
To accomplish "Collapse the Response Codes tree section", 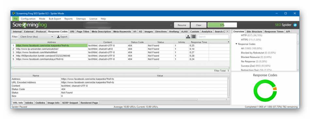I will point(237,44).
